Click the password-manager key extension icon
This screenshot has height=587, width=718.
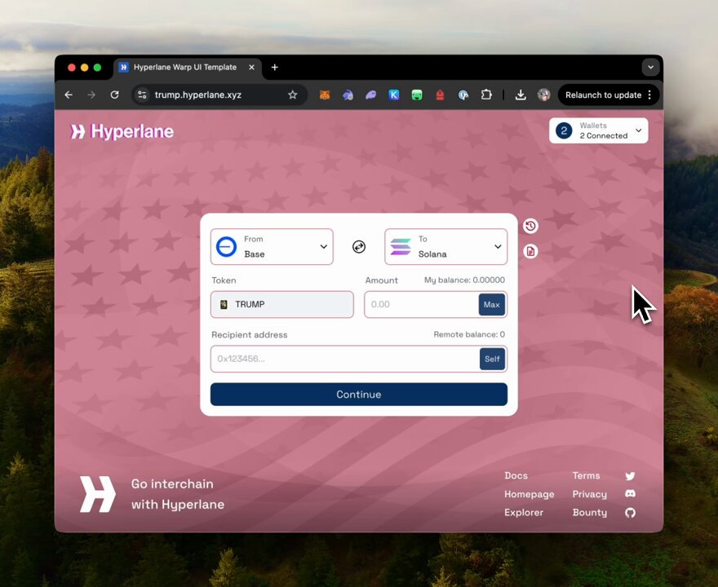pos(463,95)
